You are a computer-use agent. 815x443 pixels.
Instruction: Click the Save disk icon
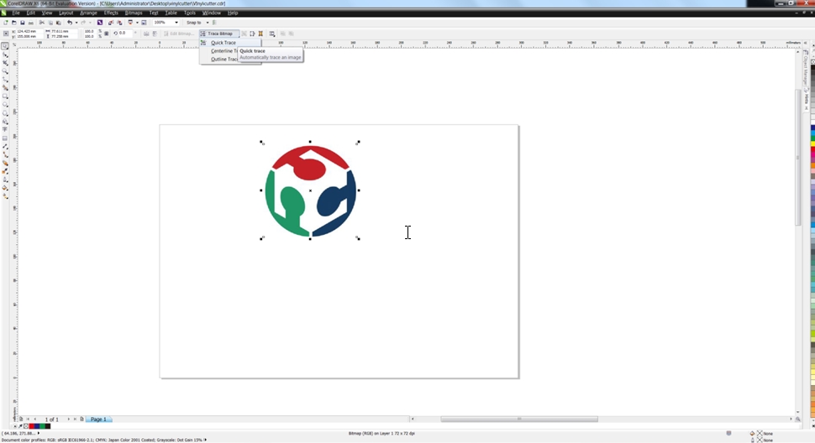(22, 23)
